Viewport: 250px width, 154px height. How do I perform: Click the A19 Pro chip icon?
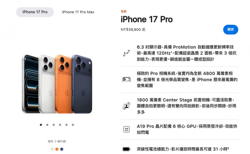(127, 129)
